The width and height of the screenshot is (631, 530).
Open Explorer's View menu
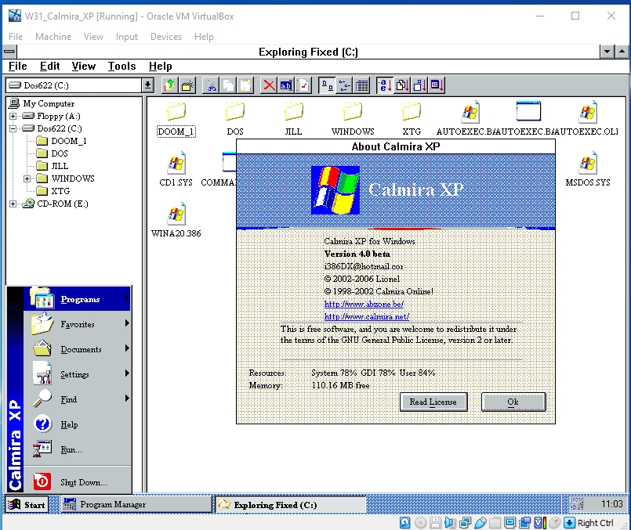pos(83,66)
